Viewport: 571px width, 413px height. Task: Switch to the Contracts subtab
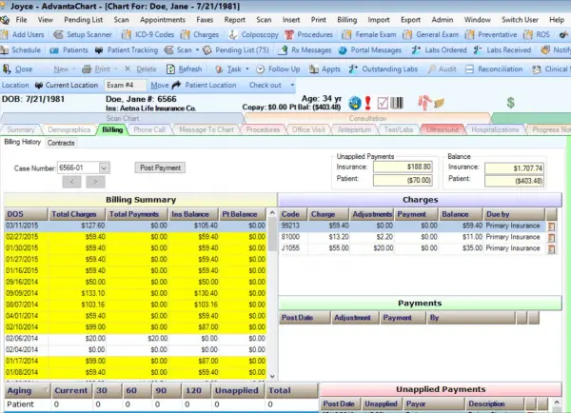[x=61, y=143]
